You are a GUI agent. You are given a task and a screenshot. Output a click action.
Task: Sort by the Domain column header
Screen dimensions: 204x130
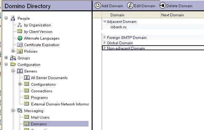117,15
